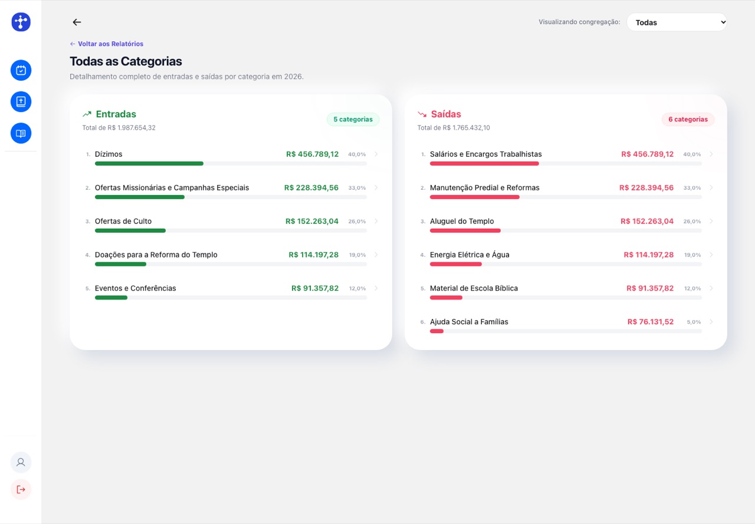Select Salários e Encargos Trabalhistas label
The height and width of the screenshot is (524, 755).
click(486, 154)
